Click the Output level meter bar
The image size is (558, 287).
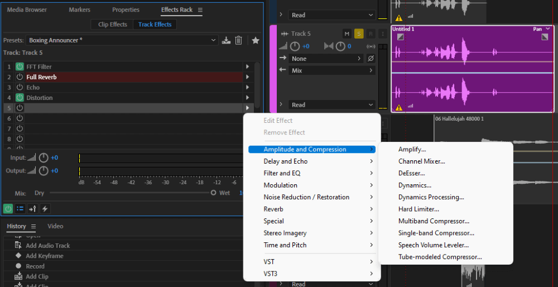161,171
